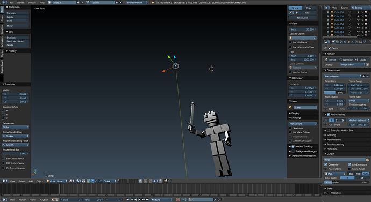Enable the Backface Culling checkbox
This screenshot has height=202, width=371.
(290, 132)
